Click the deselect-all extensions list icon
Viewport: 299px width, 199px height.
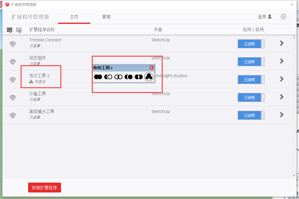point(19,30)
